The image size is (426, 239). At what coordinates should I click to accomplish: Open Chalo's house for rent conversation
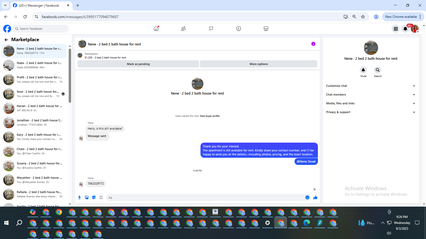pyautogui.click(x=34, y=151)
